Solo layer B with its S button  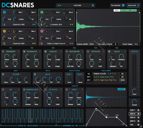[x=46, y=12]
